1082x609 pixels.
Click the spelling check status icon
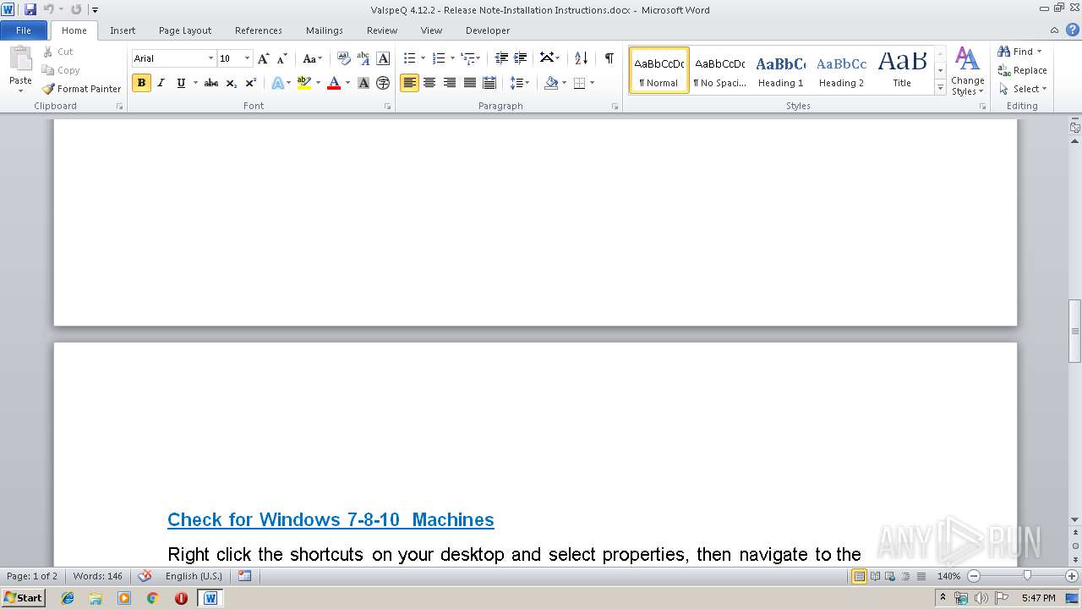coord(145,576)
